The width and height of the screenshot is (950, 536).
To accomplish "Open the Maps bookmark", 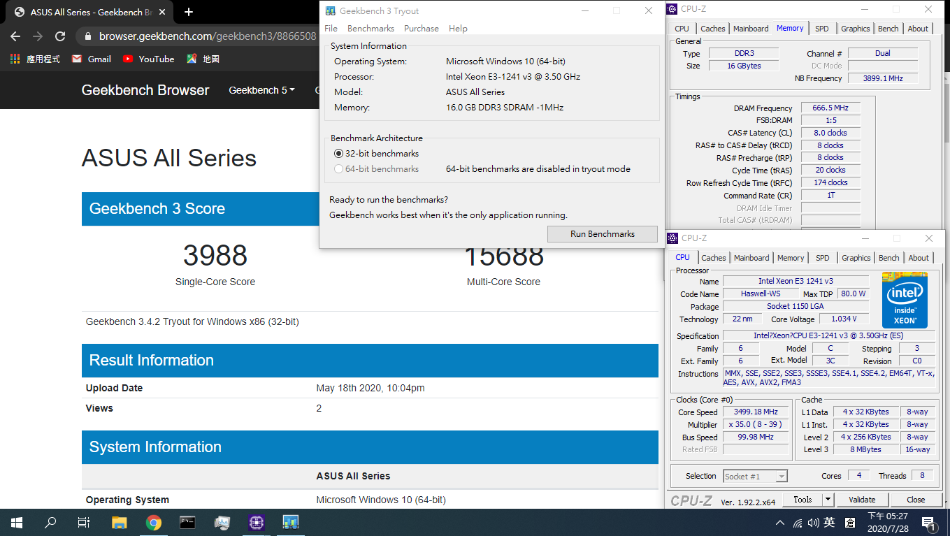I will [203, 59].
